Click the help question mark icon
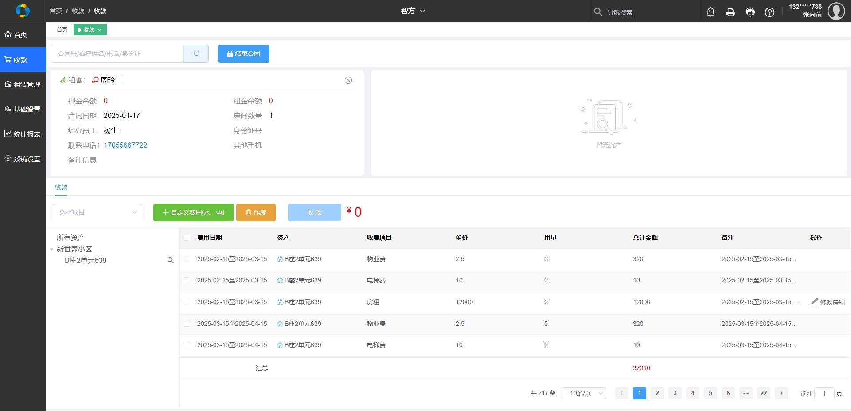Screen dimensions: 851x411 [769, 12]
